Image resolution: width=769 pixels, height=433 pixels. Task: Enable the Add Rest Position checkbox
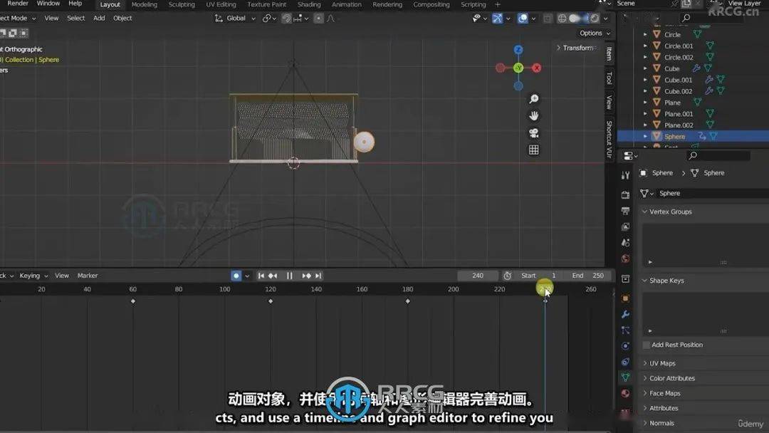point(646,345)
